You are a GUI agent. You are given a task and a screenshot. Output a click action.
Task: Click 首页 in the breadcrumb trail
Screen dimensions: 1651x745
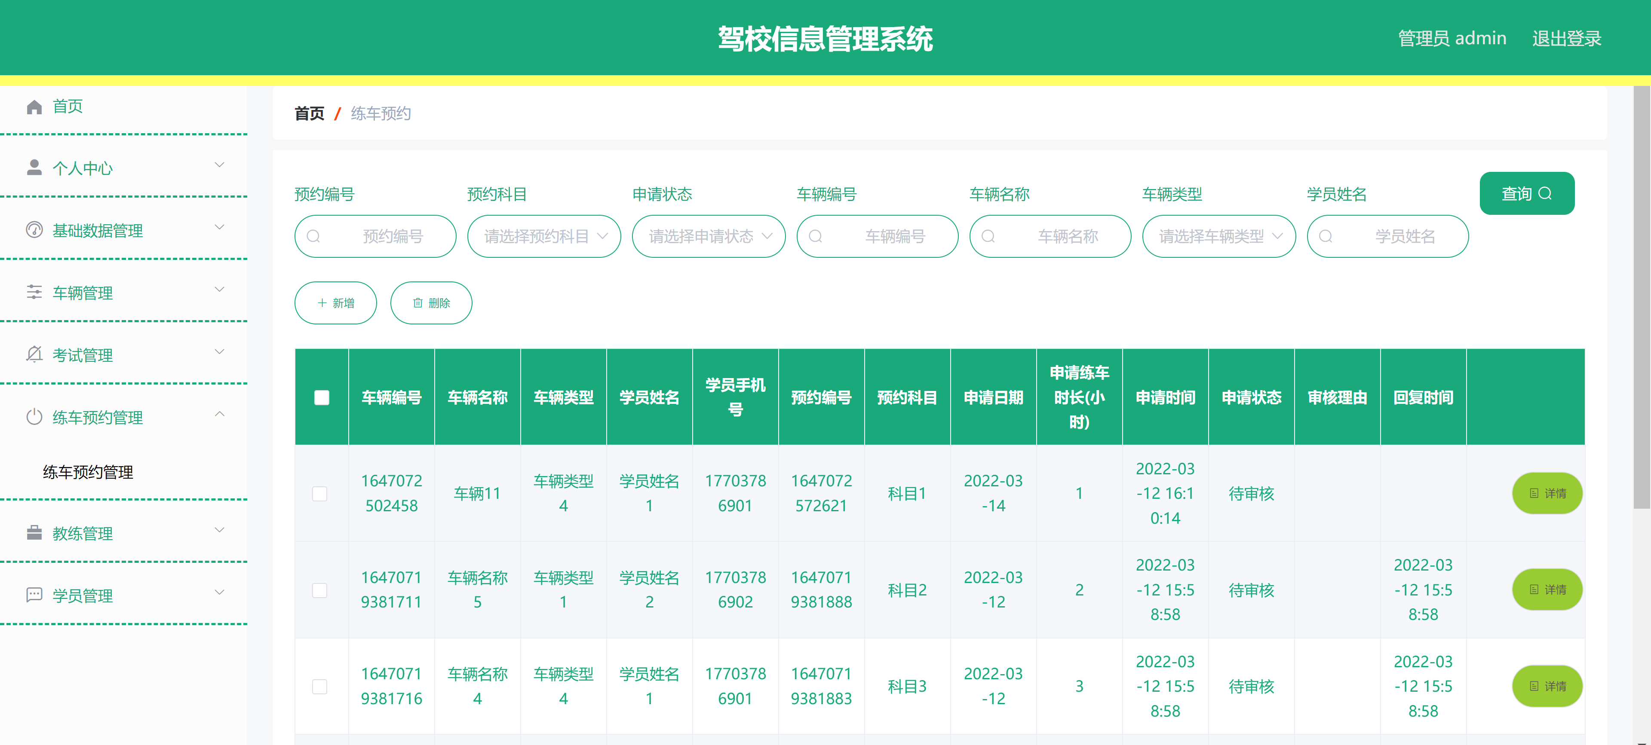[x=309, y=113]
